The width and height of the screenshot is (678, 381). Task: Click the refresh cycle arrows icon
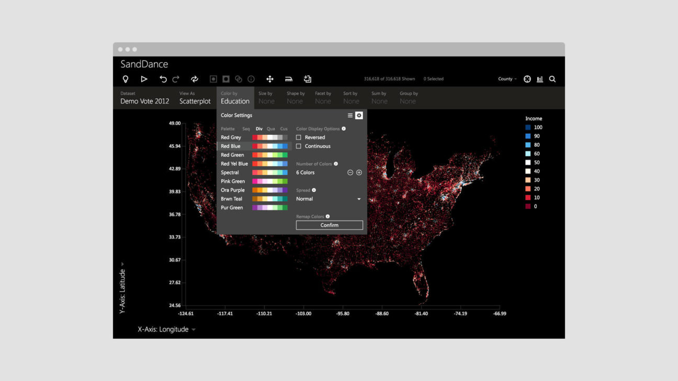(195, 79)
